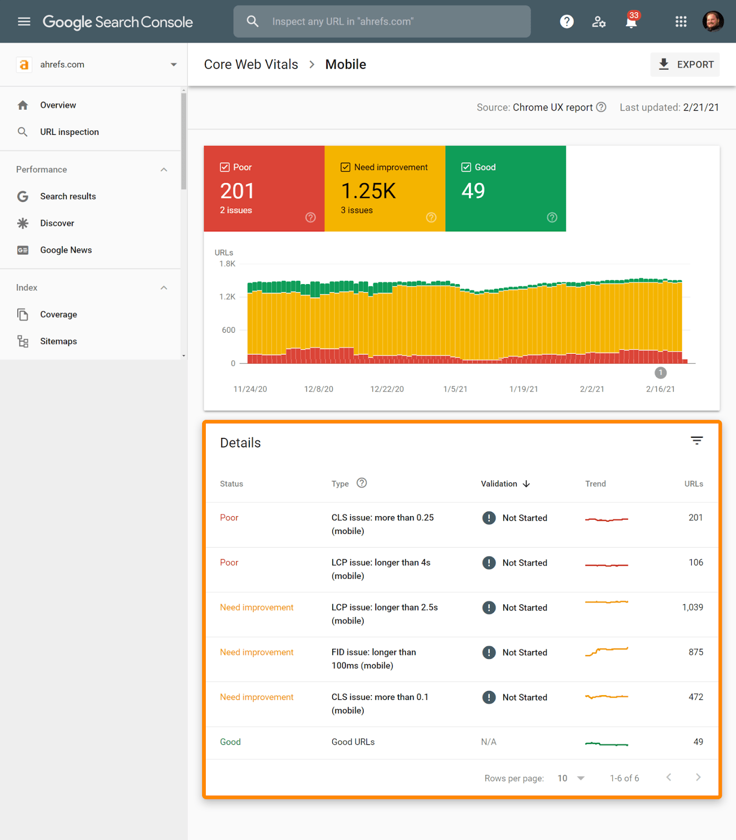The height and width of the screenshot is (840, 736).
Task: Uncheck the Poor checkbox
Action: pyautogui.click(x=225, y=167)
